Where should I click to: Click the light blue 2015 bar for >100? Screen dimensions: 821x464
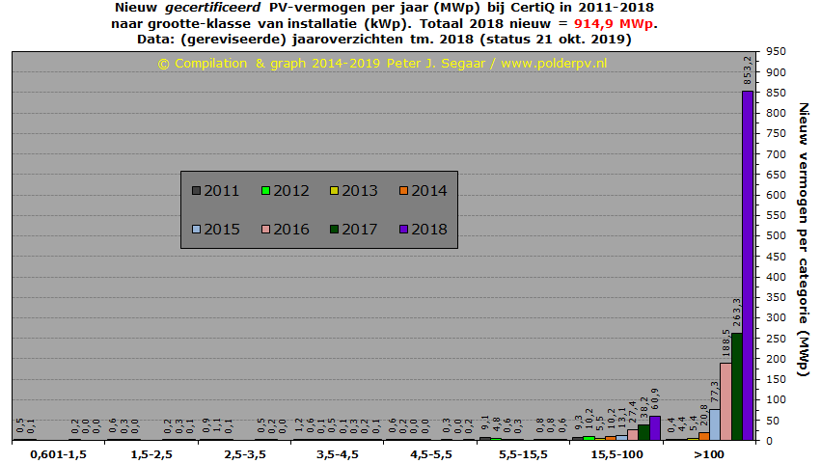pyautogui.click(x=715, y=424)
